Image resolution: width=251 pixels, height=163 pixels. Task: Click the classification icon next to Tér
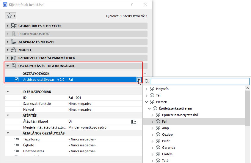coord(152,95)
